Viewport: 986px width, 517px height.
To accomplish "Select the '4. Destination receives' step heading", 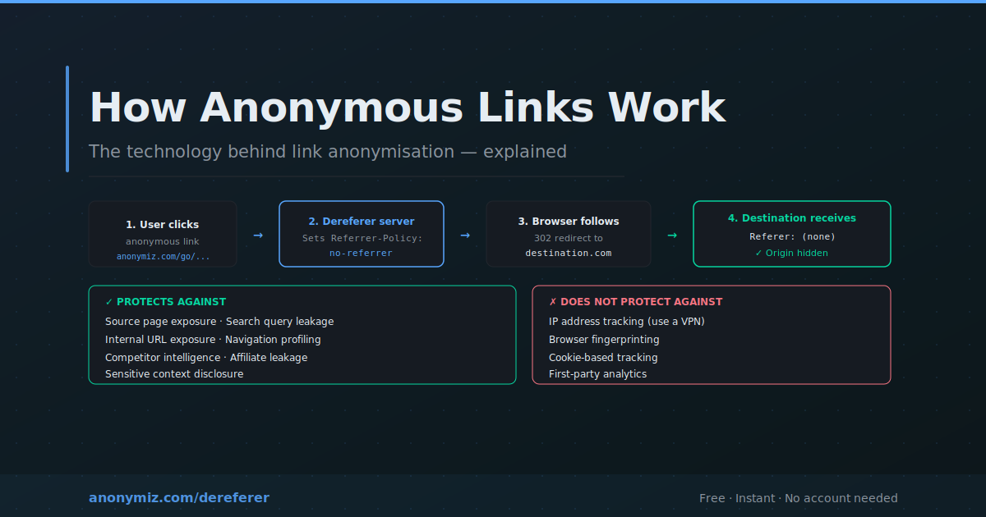I will [792, 218].
